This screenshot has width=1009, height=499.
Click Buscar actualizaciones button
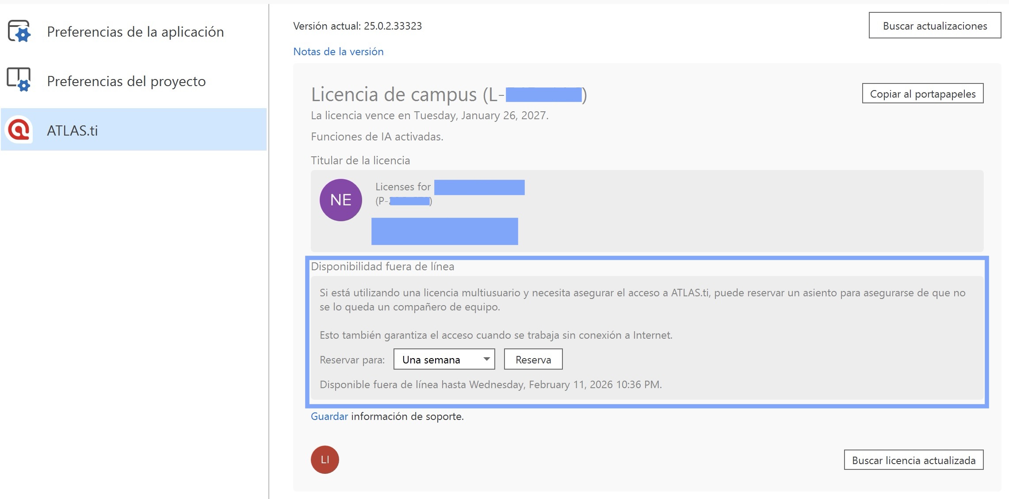tap(934, 26)
